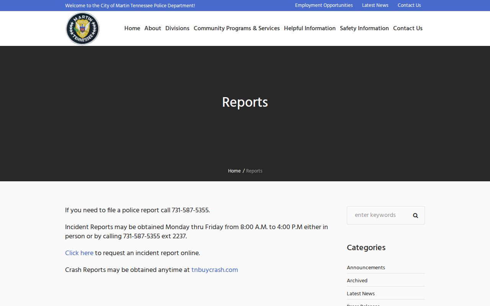Image resolution: width=490 pixels, height=306 pixels.
Task: Open the About menu
Action: coord(153,28)
